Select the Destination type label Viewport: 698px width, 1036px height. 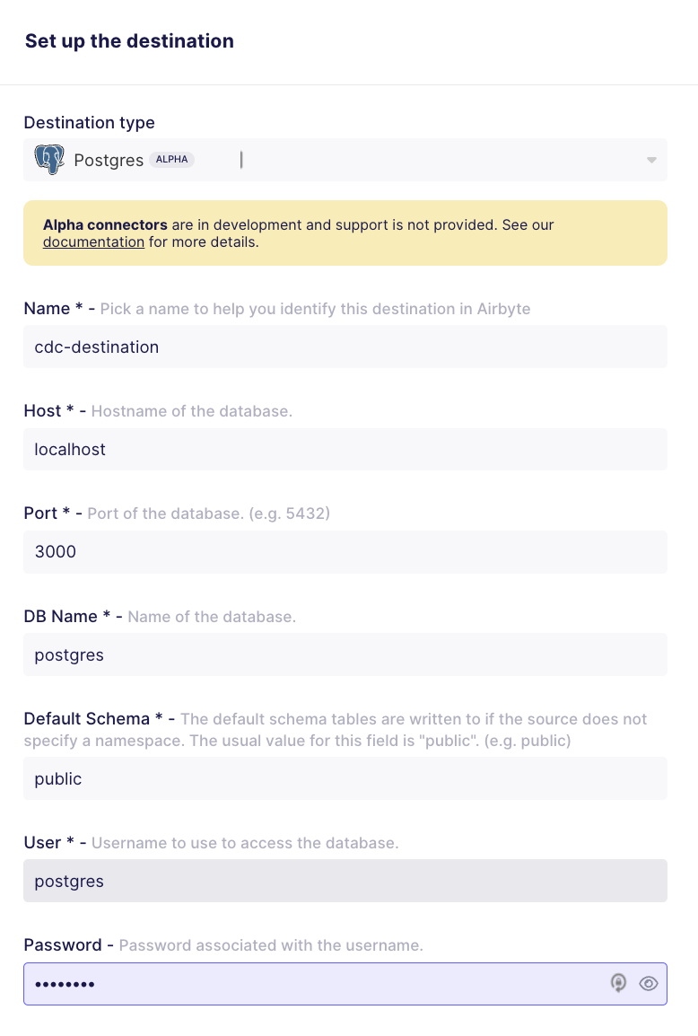pyautogui.click(x=89, y=122)
